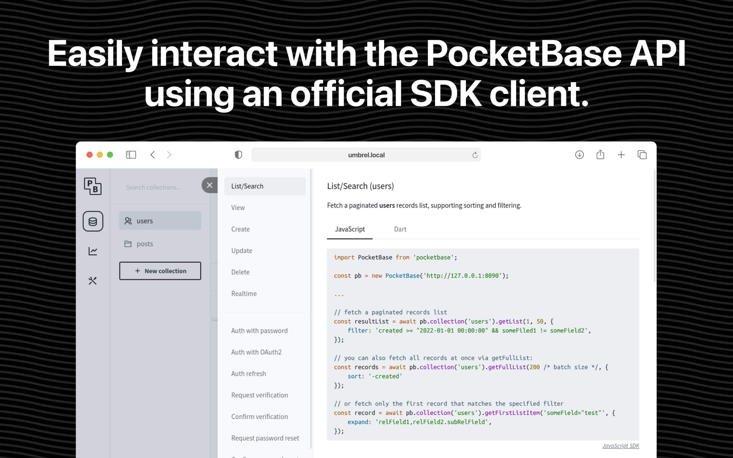Screen dimensions: 733x458
Task: Click the privacy shield icon near address bar
Action: pyautogui.click(x=239, y=155)
